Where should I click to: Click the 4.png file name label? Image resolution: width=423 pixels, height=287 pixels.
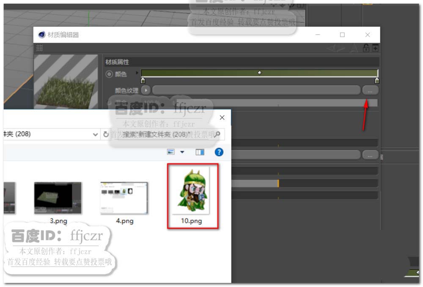pos(125,221)
